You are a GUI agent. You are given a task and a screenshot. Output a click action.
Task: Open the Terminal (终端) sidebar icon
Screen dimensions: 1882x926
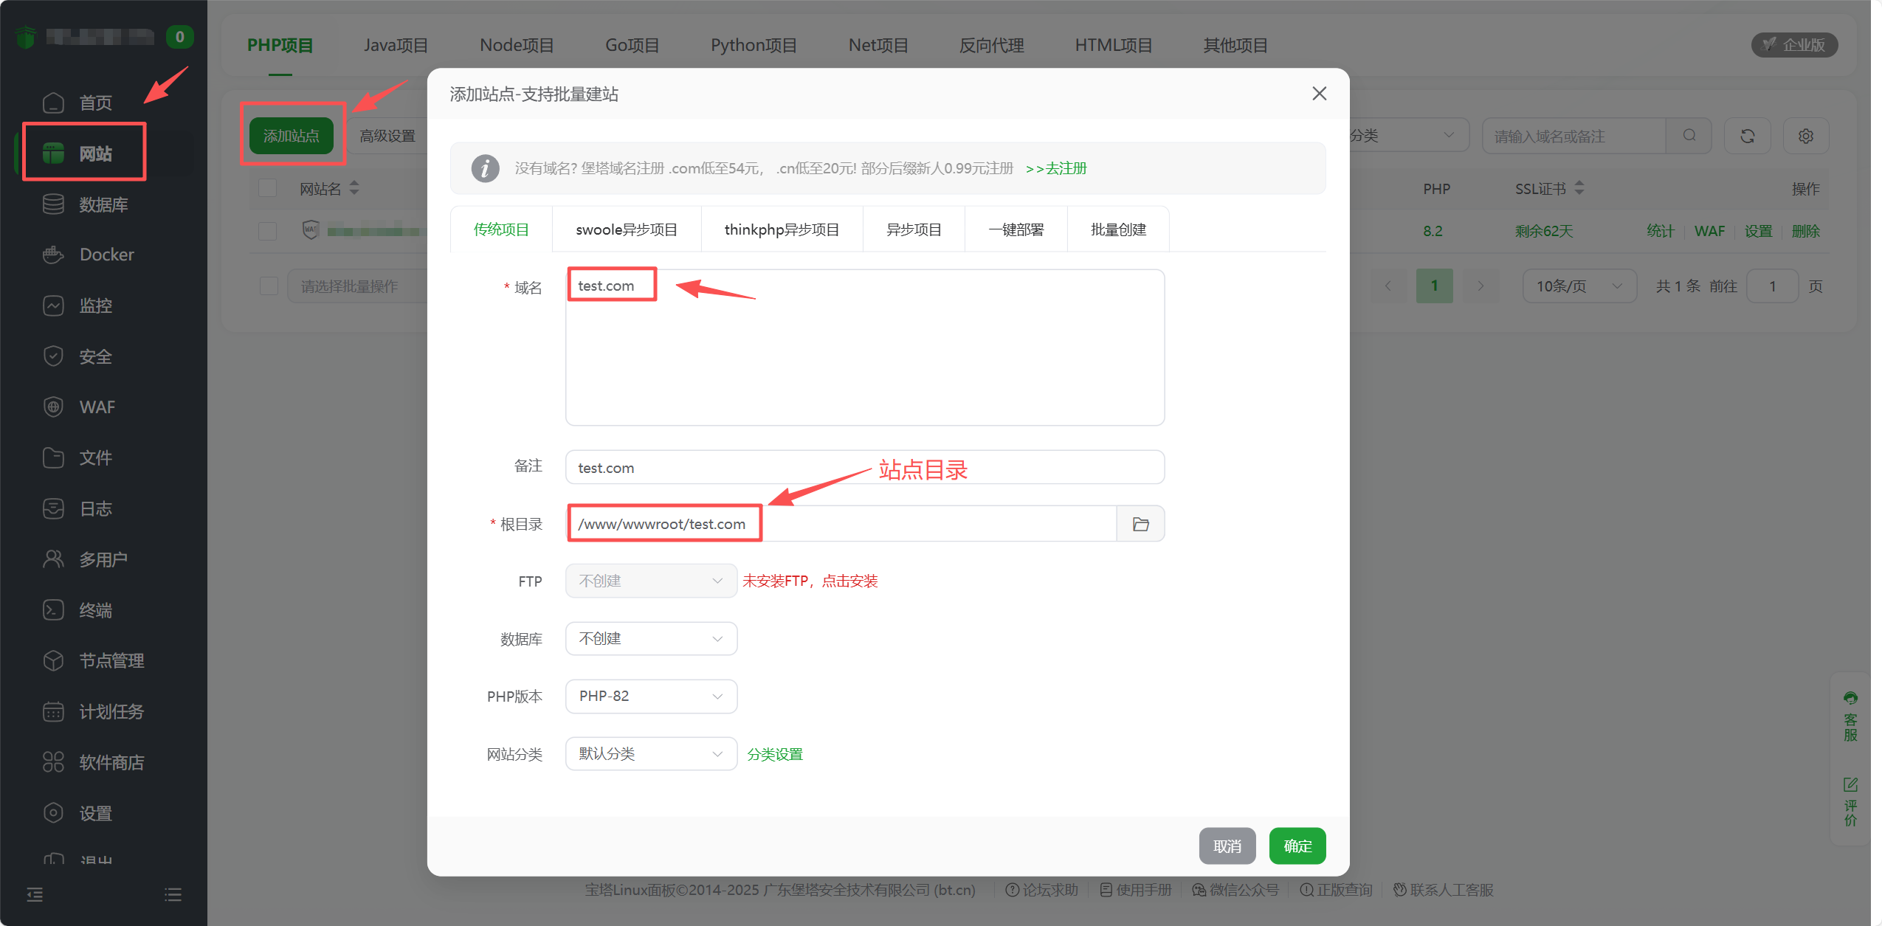click(x=53, y=610)
